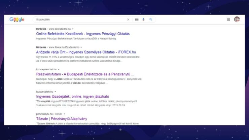Open 'Részvényfutam - A Budapesti Értéktőzsde' result
249x140 pixels.
point(85,74)
